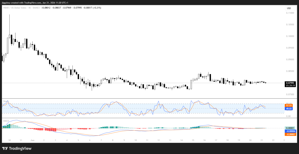This screenshot has height=154, width=299.
Task: Click date 21 on the time axis
Action: point(262,140)
